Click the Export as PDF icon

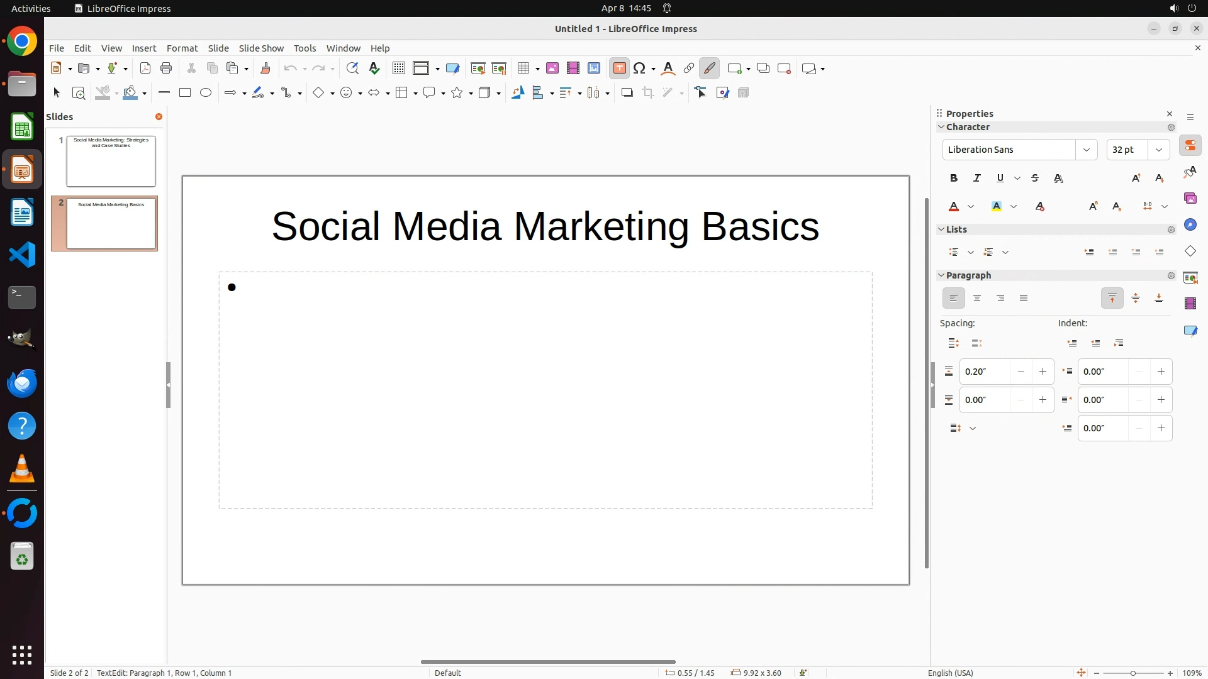coord(145,69)
